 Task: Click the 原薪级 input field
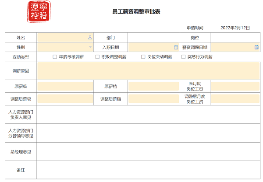(65, 86)
